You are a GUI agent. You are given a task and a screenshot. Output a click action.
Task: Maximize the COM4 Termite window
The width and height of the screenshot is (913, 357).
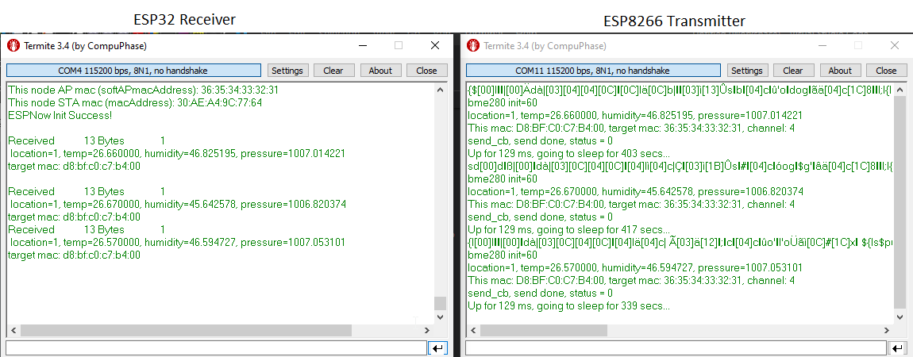pos(399,45)
